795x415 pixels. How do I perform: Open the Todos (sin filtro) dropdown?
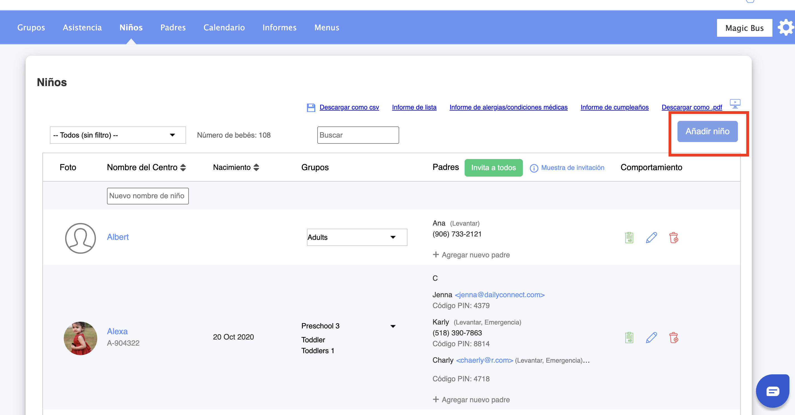tap(118, 135)
